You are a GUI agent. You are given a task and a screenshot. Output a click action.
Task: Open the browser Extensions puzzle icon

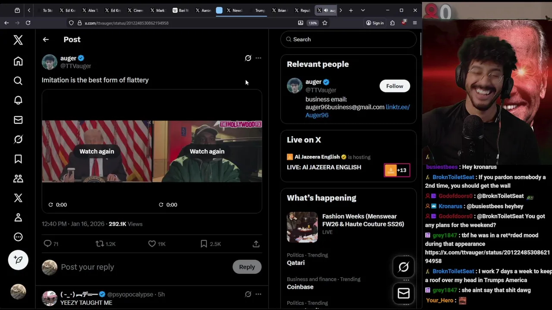coord(392,23)
